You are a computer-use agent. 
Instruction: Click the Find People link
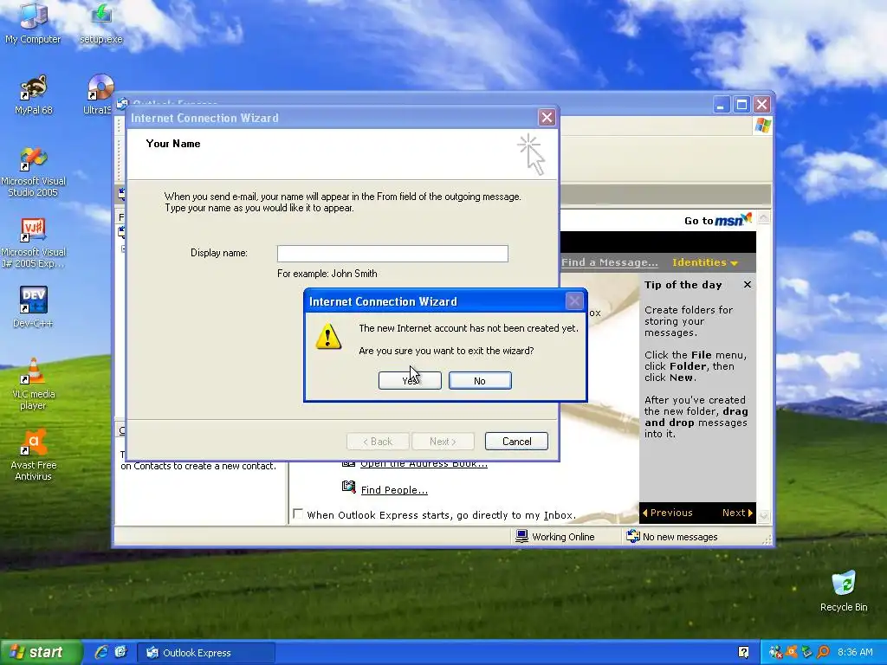coord(394,490)
